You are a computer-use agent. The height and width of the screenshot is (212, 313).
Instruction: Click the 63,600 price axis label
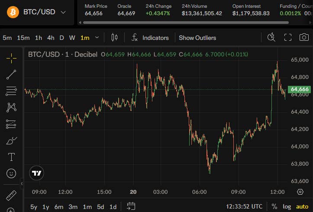300,181
